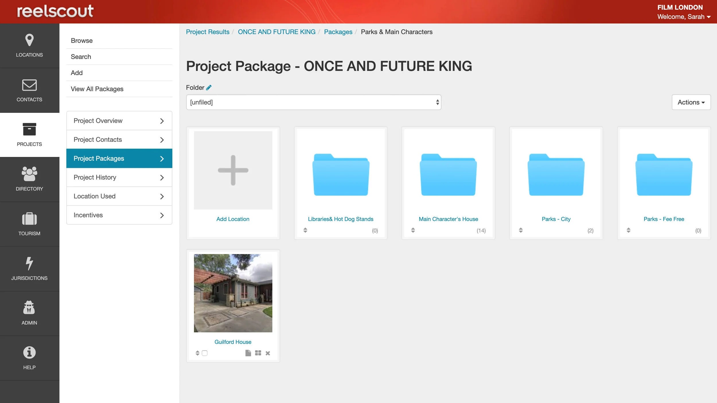Click the Add Location plus tile
This screenshot has height=403, width=717.
(x=233, y=170)
